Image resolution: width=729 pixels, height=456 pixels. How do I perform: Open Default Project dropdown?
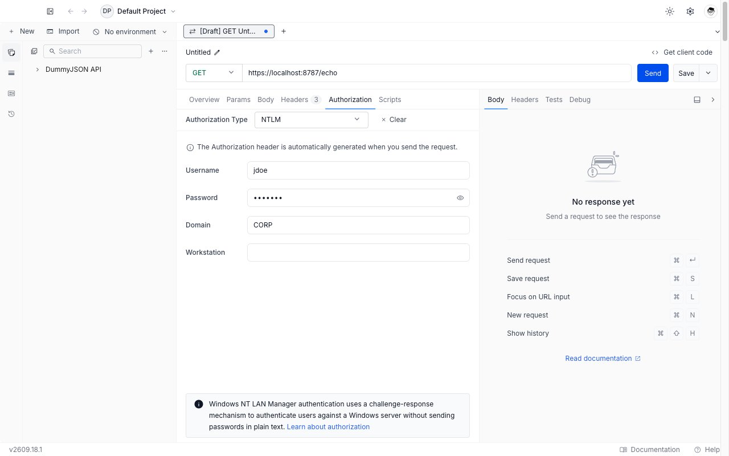pyautogui.click(x=138, y=11)
